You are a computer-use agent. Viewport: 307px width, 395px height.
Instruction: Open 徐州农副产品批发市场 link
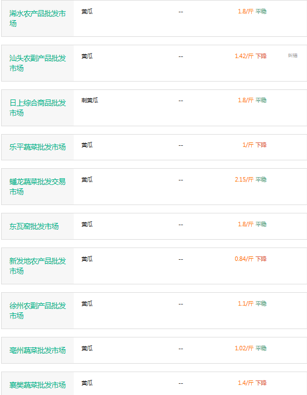[x=37, y=311]
